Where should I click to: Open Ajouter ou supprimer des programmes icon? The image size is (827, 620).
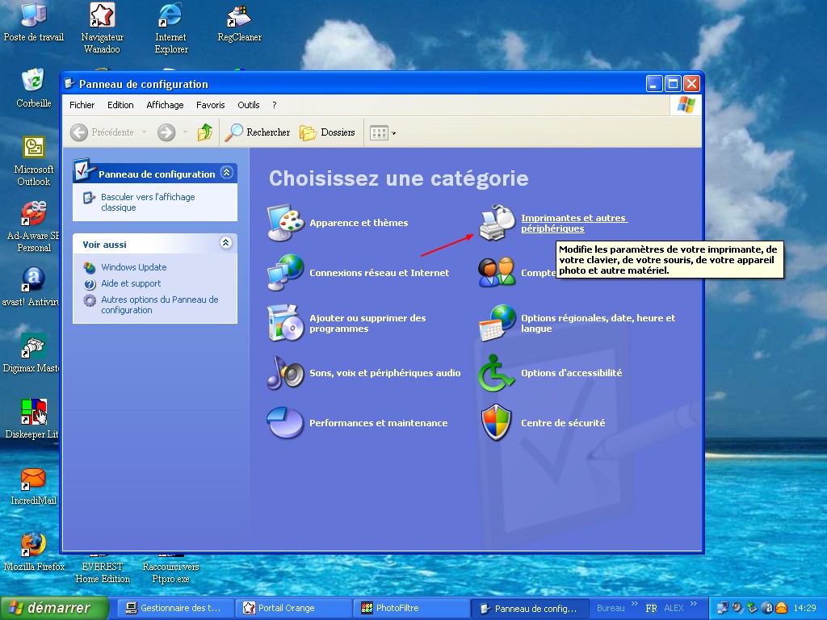(286, 323)
